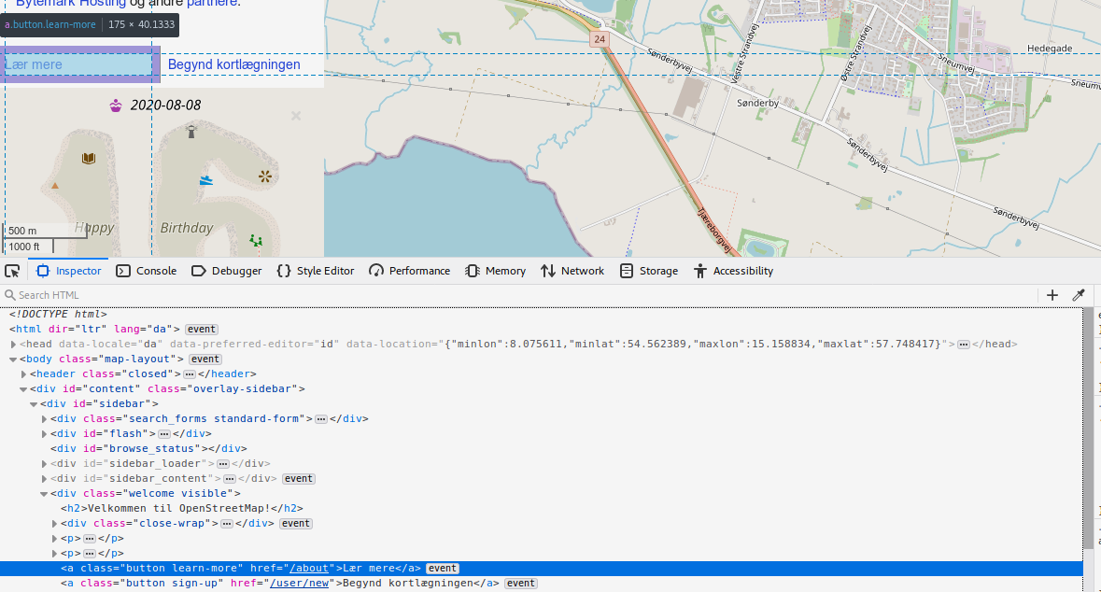Screen dimensions: 1101x592
Task: Show event listeners on body element
Action: (205, 359)
